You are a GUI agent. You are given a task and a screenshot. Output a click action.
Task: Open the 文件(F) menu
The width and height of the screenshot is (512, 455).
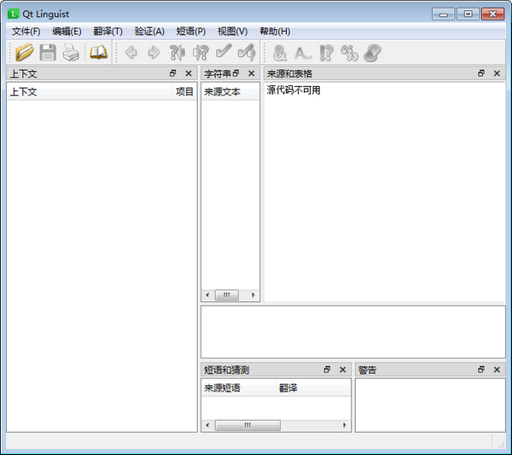26,32
